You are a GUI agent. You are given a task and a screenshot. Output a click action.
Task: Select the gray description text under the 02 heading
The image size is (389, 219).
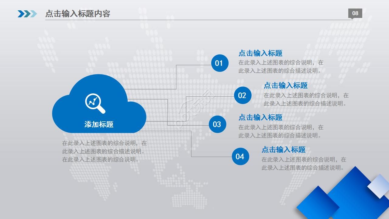pos(306,99)
